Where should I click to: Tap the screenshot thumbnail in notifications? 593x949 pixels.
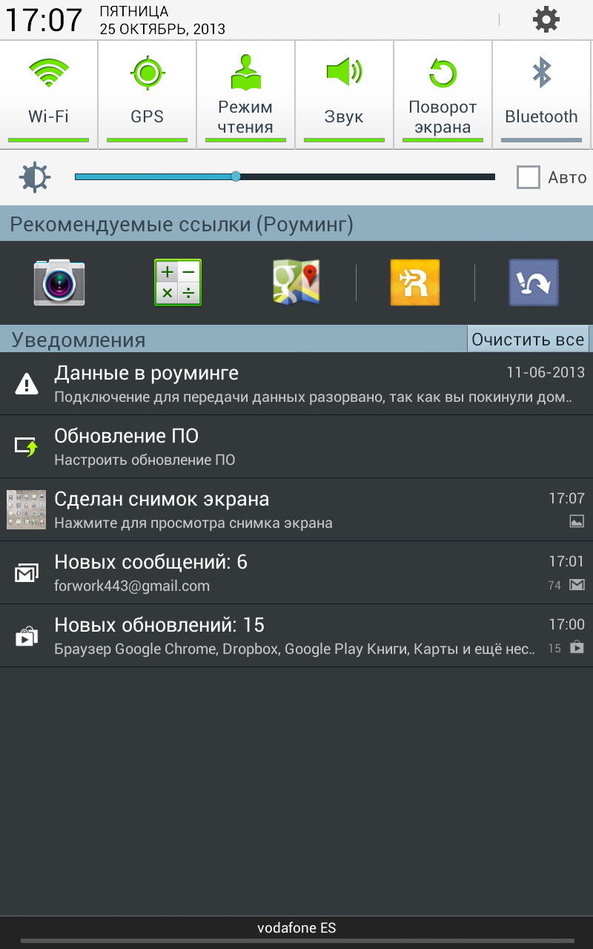click(x=27, y=509)
